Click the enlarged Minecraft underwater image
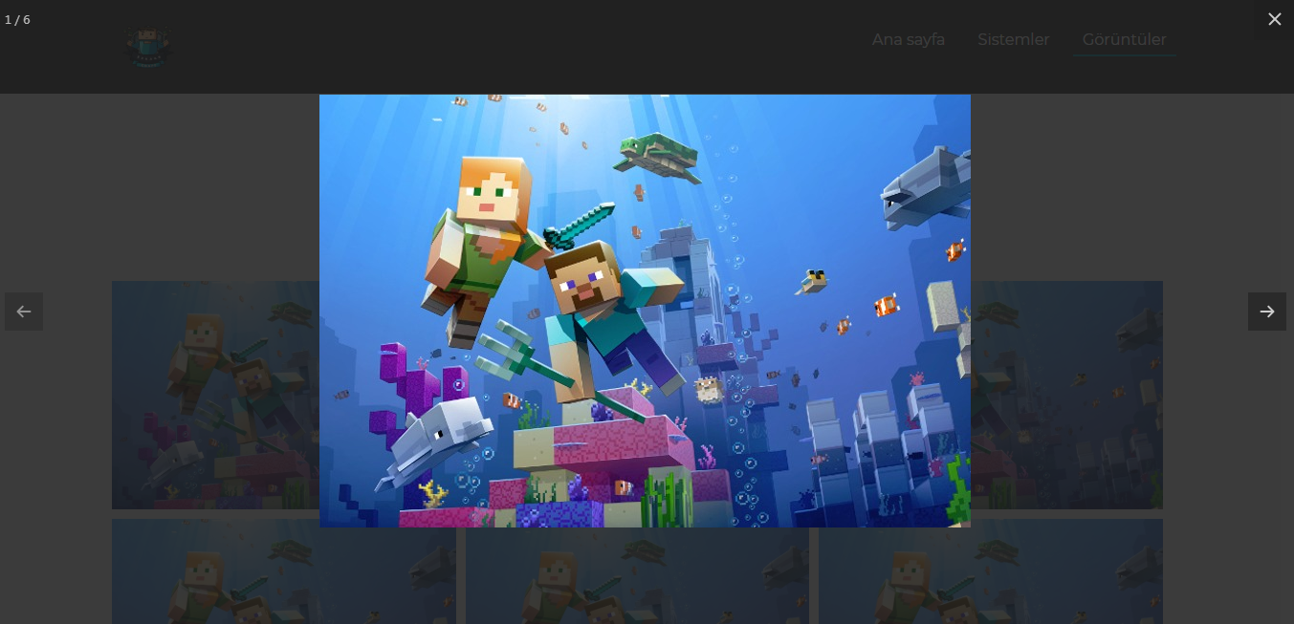 click(x=645, y=311)
